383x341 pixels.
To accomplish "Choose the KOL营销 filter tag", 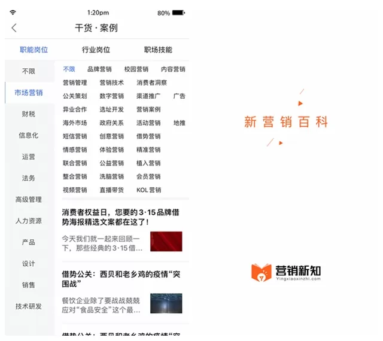I will tap(149, 190).
